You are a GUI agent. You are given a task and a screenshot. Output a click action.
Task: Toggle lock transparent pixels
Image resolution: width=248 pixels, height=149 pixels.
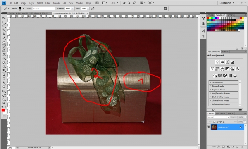214,122
